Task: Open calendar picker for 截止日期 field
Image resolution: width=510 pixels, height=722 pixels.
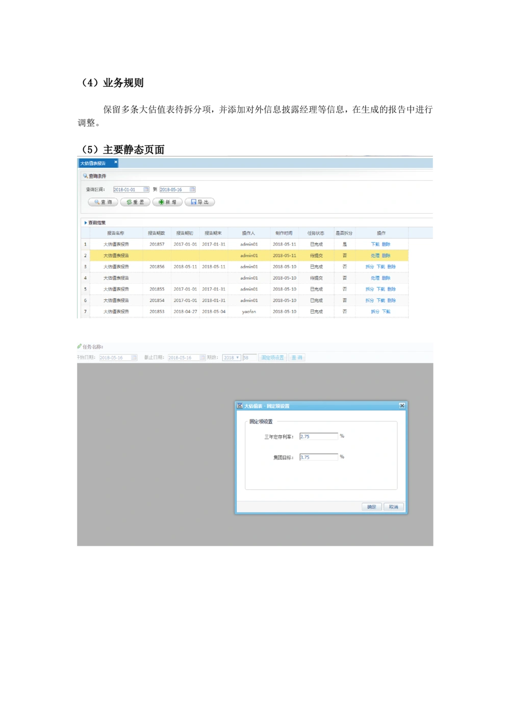Action: (202, 358)
